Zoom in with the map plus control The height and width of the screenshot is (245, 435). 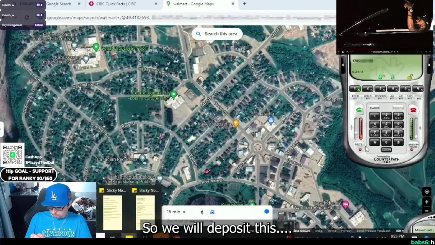tap(427, 202)
